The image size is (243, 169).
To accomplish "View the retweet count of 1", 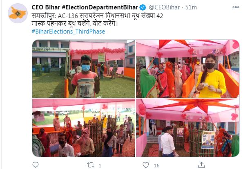I will tap(100, 166).
